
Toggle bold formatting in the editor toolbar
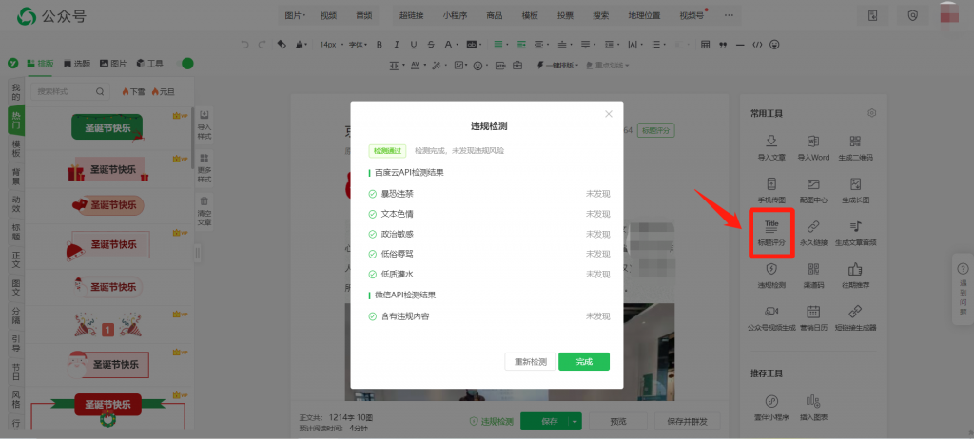(x=380, y=45)
